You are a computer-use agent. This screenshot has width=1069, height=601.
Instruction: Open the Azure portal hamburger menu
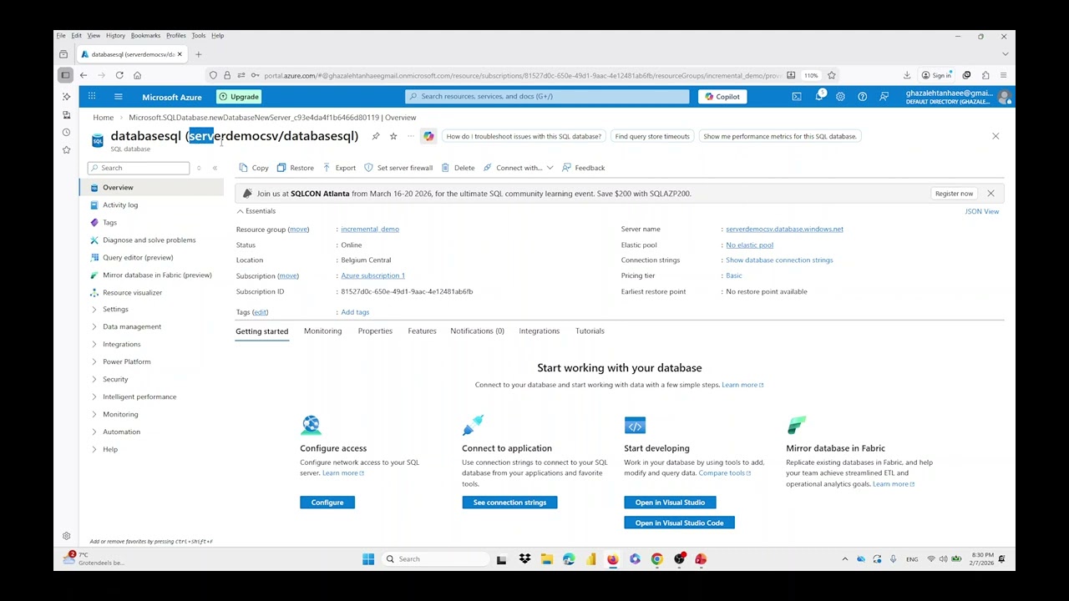click(x=118, y=97)
